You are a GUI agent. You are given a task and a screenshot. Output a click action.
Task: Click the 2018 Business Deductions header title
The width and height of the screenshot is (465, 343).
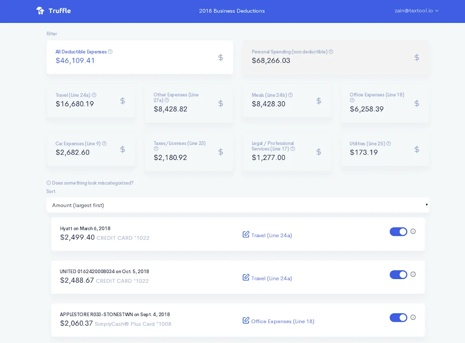(x=232, y=10)
